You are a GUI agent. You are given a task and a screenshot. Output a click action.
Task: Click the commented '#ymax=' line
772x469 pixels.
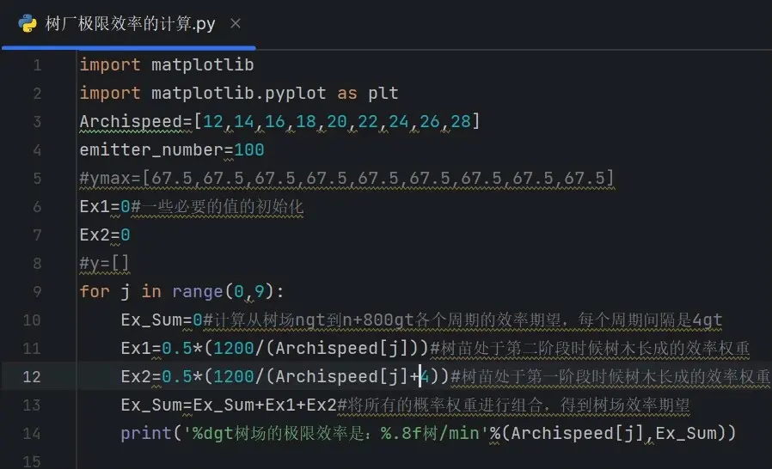347,178
